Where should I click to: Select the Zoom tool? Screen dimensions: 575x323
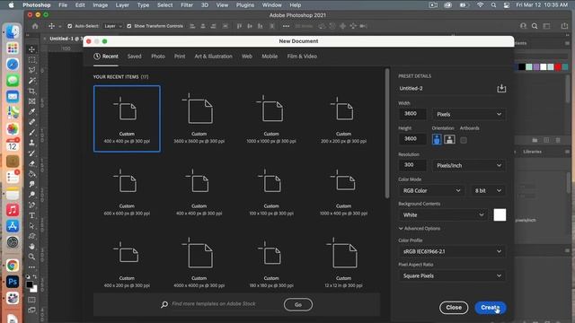32,257
